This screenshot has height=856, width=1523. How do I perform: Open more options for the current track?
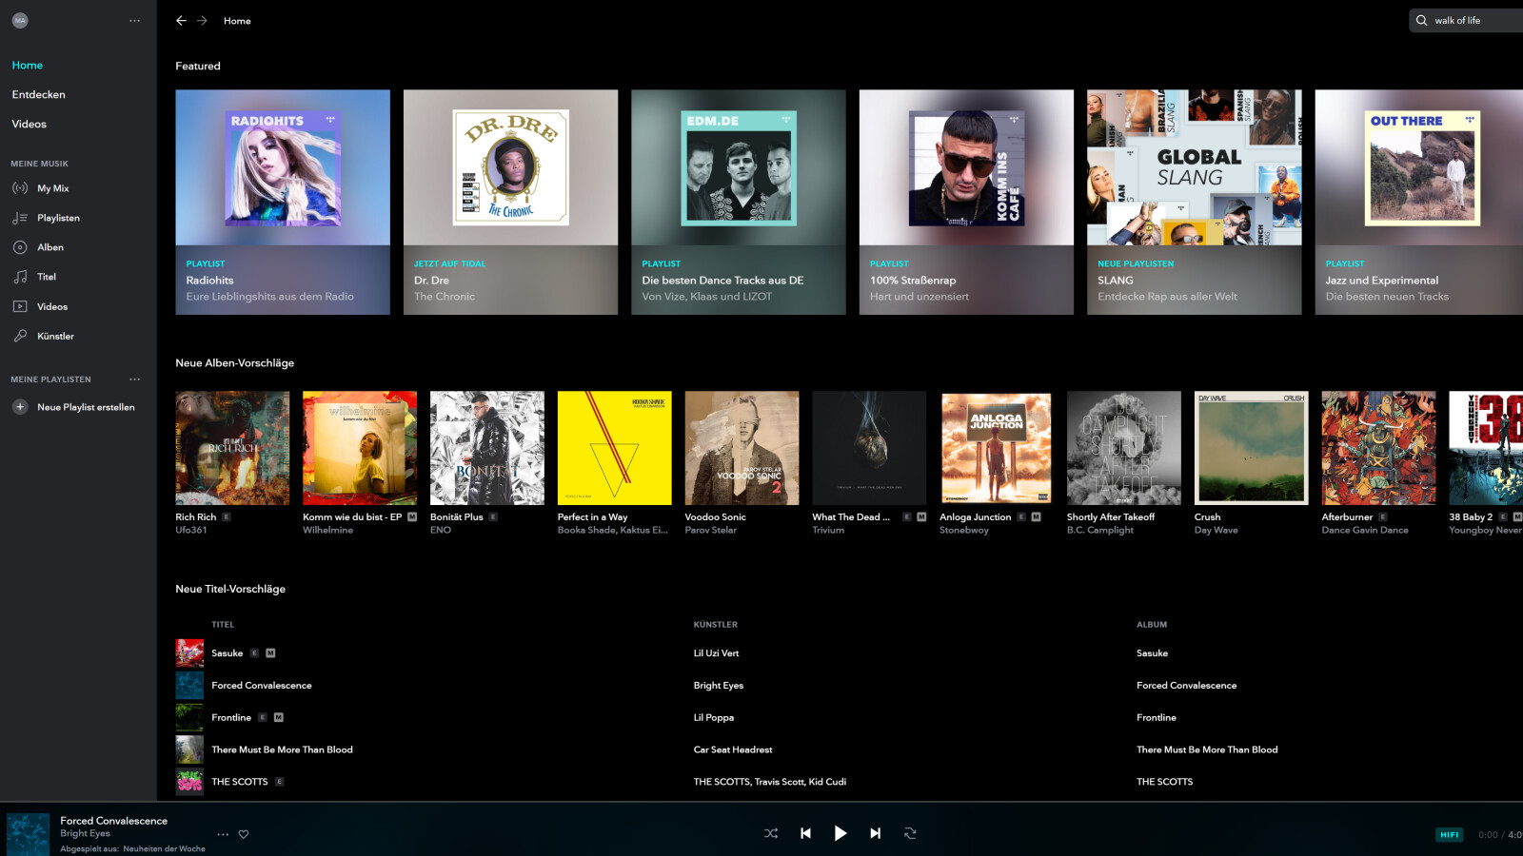[223, 834]
